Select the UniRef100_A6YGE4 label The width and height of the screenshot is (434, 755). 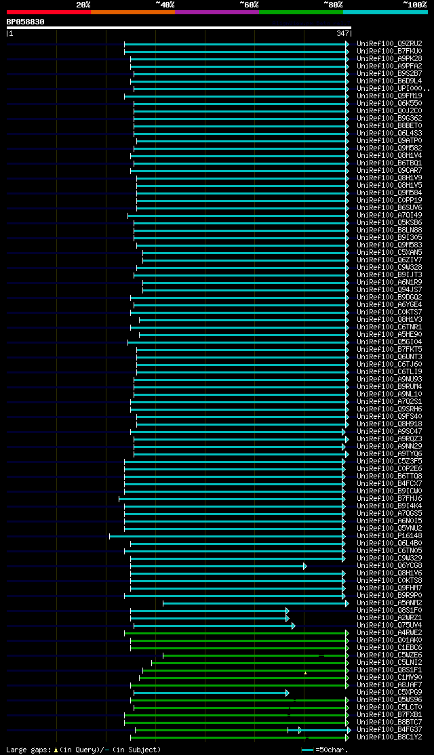click(389, 305)
